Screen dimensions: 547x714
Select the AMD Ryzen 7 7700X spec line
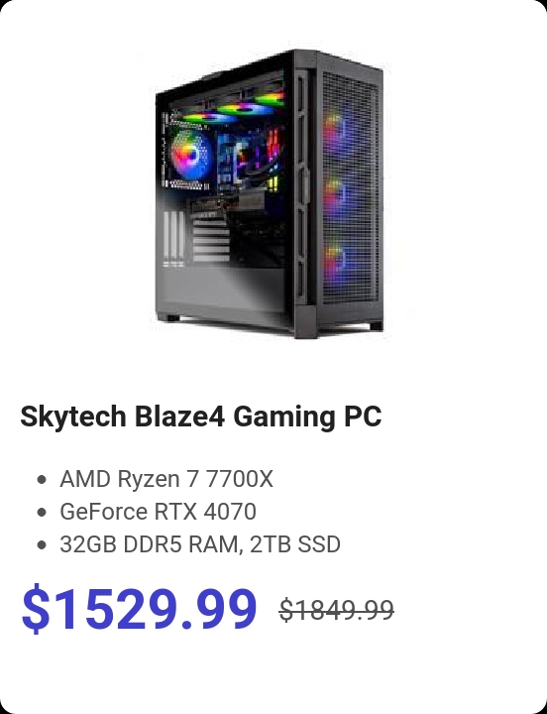[x=166, y=479]
